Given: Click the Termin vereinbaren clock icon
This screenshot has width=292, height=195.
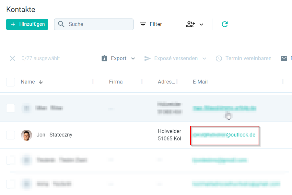Looking at the screenshot, I should (219, 58).
